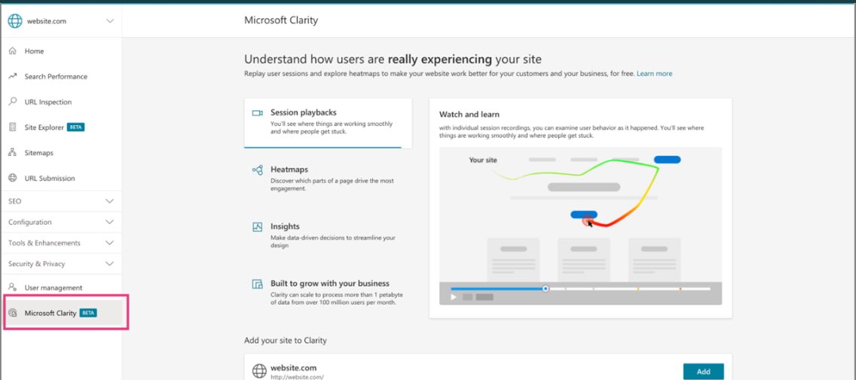Click the Security & Privacy label
The height and width of the screenshot is (380, 856).
tap(37, 264)
